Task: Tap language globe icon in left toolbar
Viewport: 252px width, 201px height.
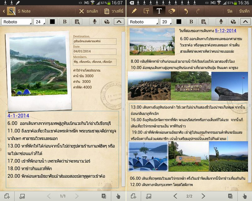Action: [107, 22]
